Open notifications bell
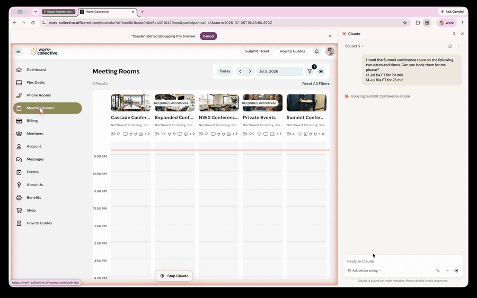477x298 pixels. coord(317,51)
